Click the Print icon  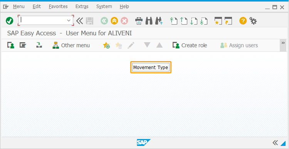[139, 21]
